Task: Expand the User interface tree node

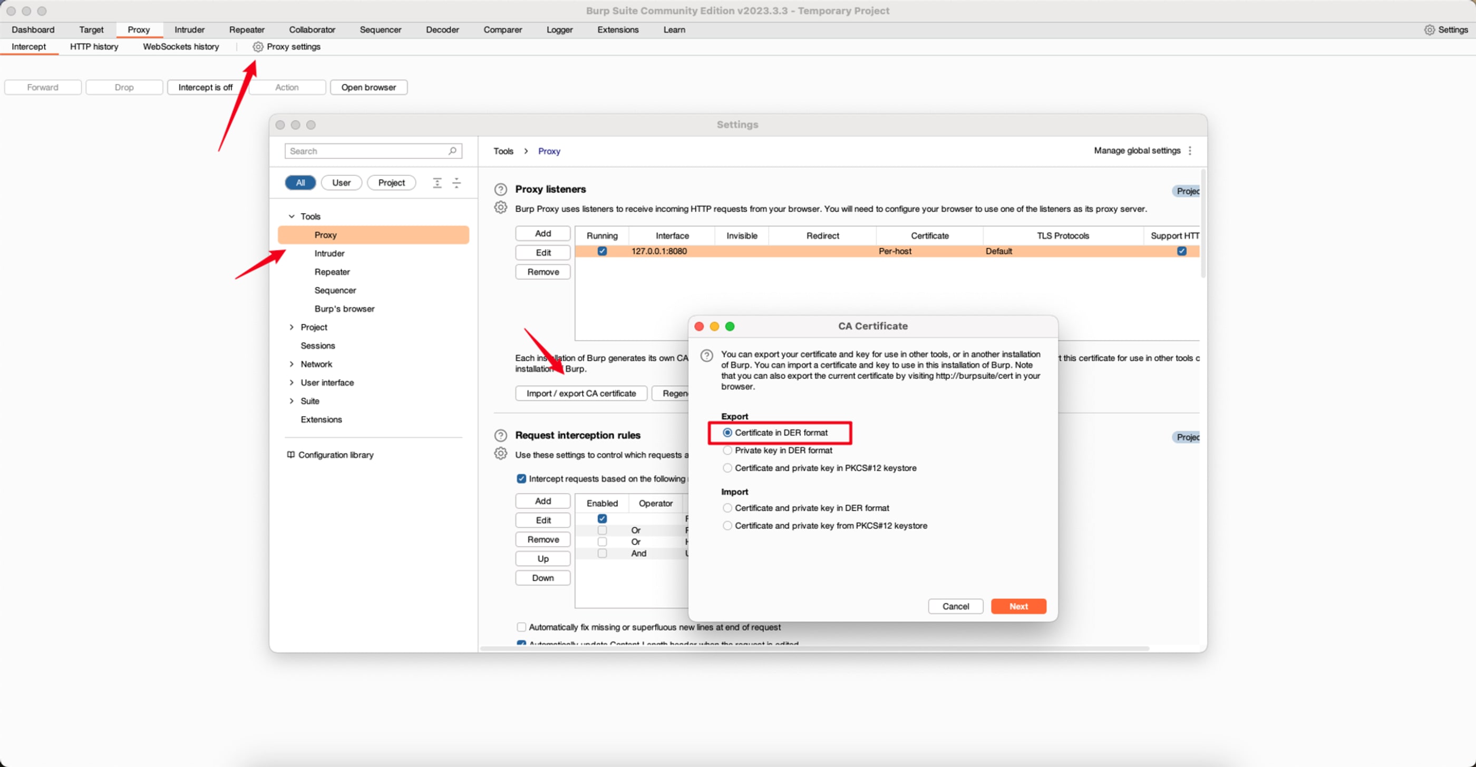Action: 291,383
